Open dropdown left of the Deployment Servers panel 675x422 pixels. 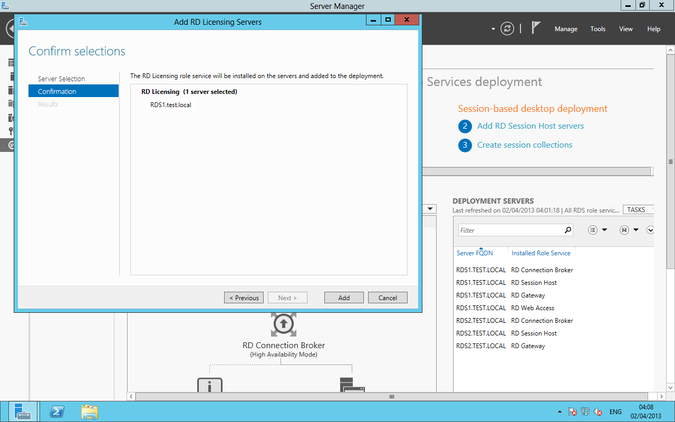tap(431, 209)
